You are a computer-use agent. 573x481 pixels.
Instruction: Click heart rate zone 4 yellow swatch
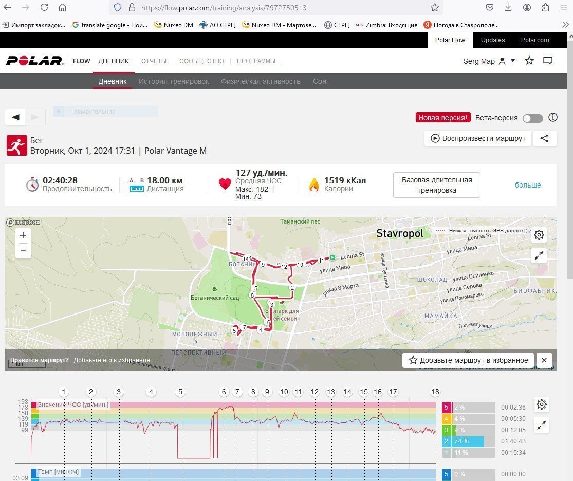point(446,418)
